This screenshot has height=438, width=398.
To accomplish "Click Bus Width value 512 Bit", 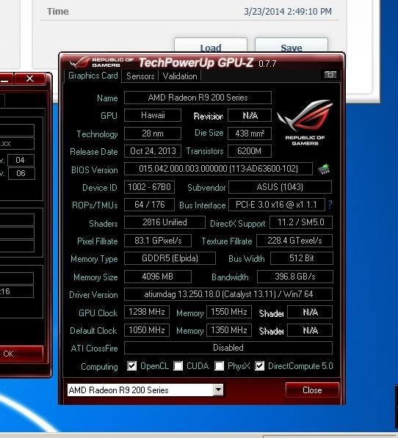I will coord(302,258).
